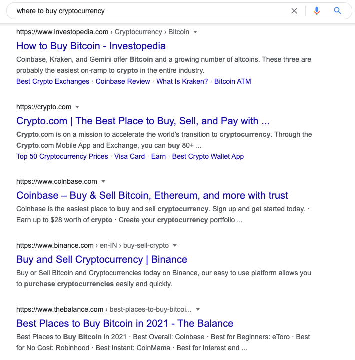Click into the search query text field
Viewport: 355px width, 360px height.
click(x=150, y=11)
